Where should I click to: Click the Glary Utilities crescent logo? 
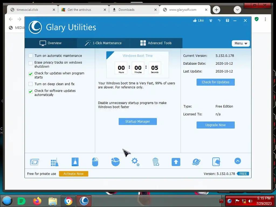[35, 27]
